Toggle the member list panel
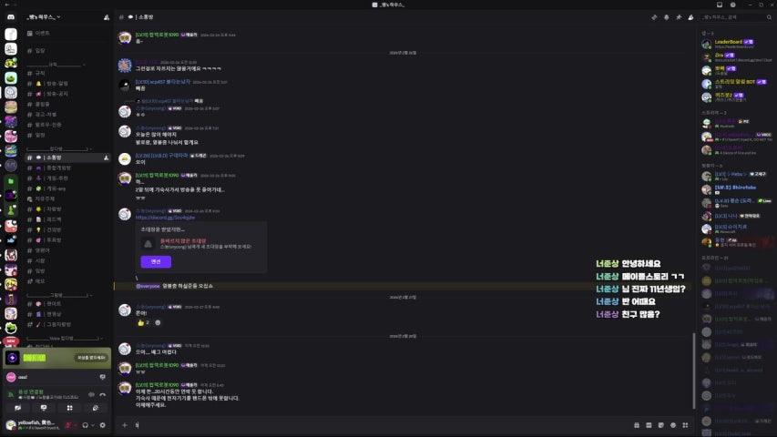Image resolution: width=777 pixels, height=437 pixels. (x=690, y=17)
